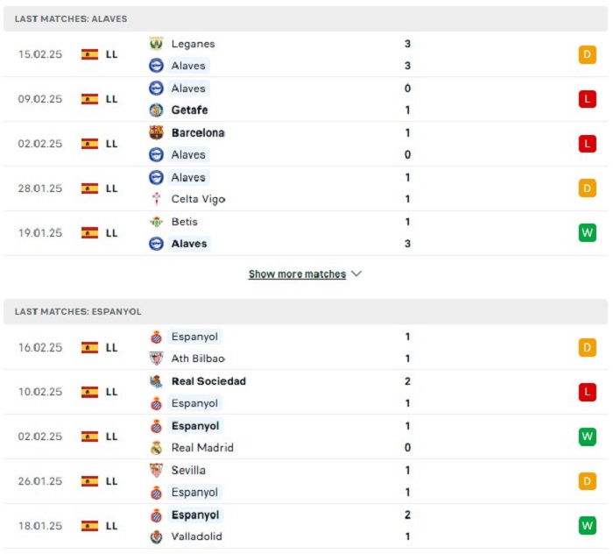Screen dimensions: 613x554
Task: Click the green W badge for Betis match
Action: (x=588, y=233)
